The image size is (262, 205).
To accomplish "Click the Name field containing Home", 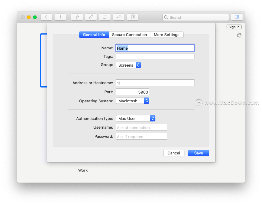I will 155,48.
